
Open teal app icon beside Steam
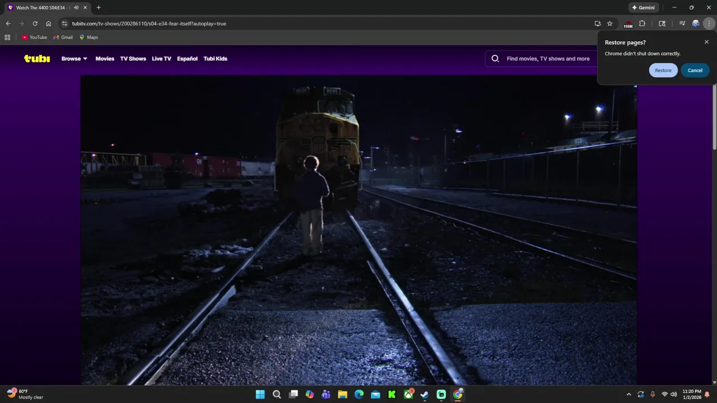click(441, 394)
